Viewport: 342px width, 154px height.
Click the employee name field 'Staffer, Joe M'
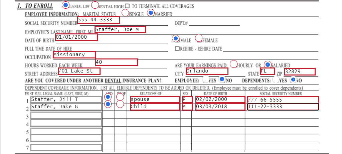coord(120,29)
